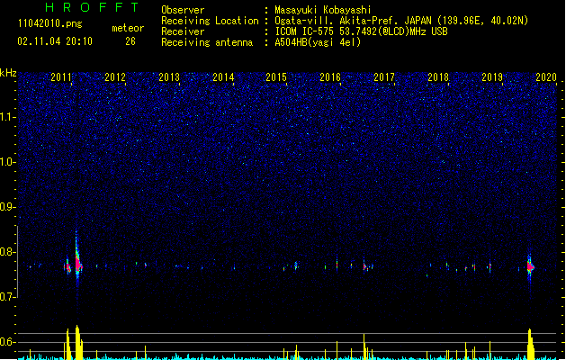Click the ICOM IC-575 receiver value
This screenshot has width=566, height=360.
(361, 31)
